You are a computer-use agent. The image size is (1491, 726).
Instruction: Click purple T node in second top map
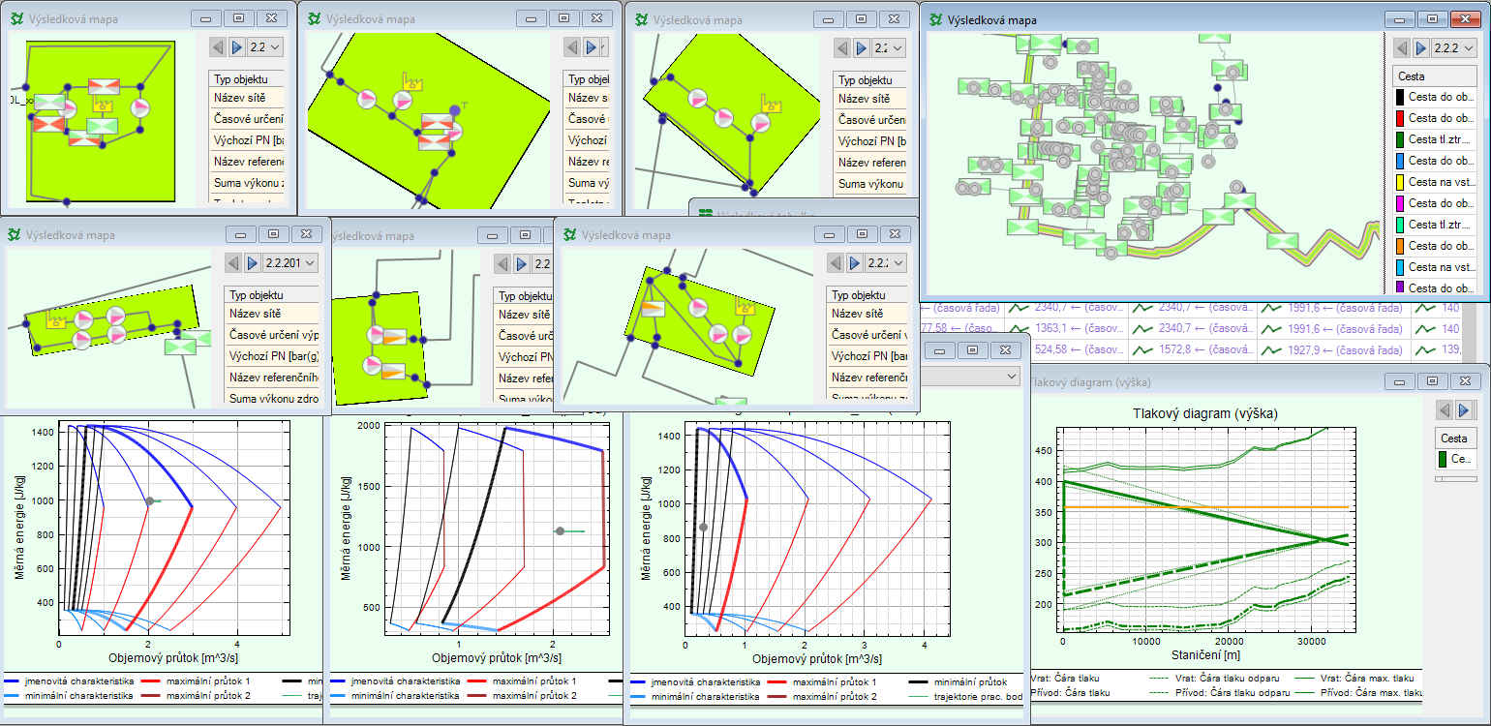click(455, 110)
